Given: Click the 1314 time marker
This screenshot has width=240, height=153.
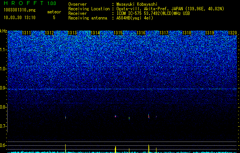Looking at the screenshot, I should pos(95,33).
